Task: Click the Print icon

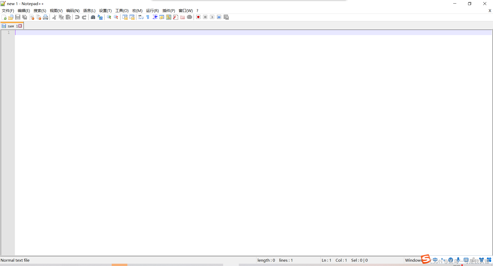Action: tap(46, 17)
